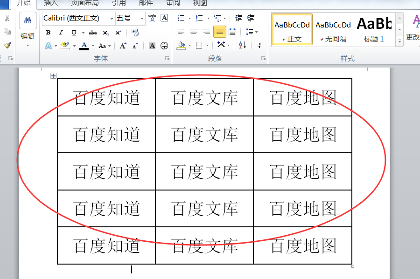
Task: Click the Increase Indent icon
Action: 251,18
